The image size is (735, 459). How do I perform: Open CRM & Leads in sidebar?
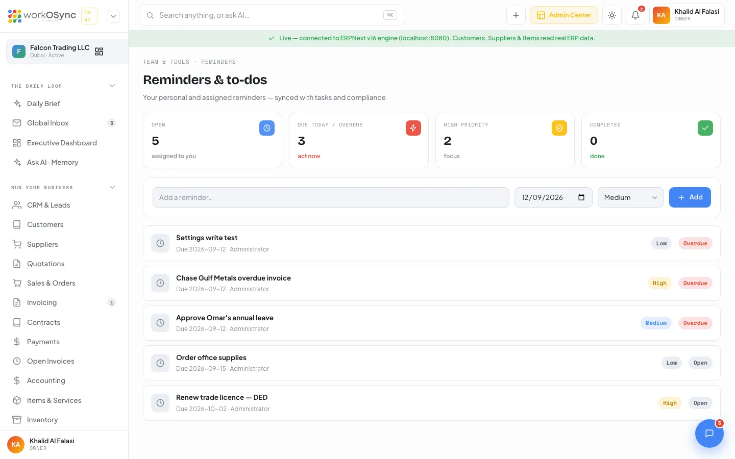pyautogui.click(x=64, y=205)
